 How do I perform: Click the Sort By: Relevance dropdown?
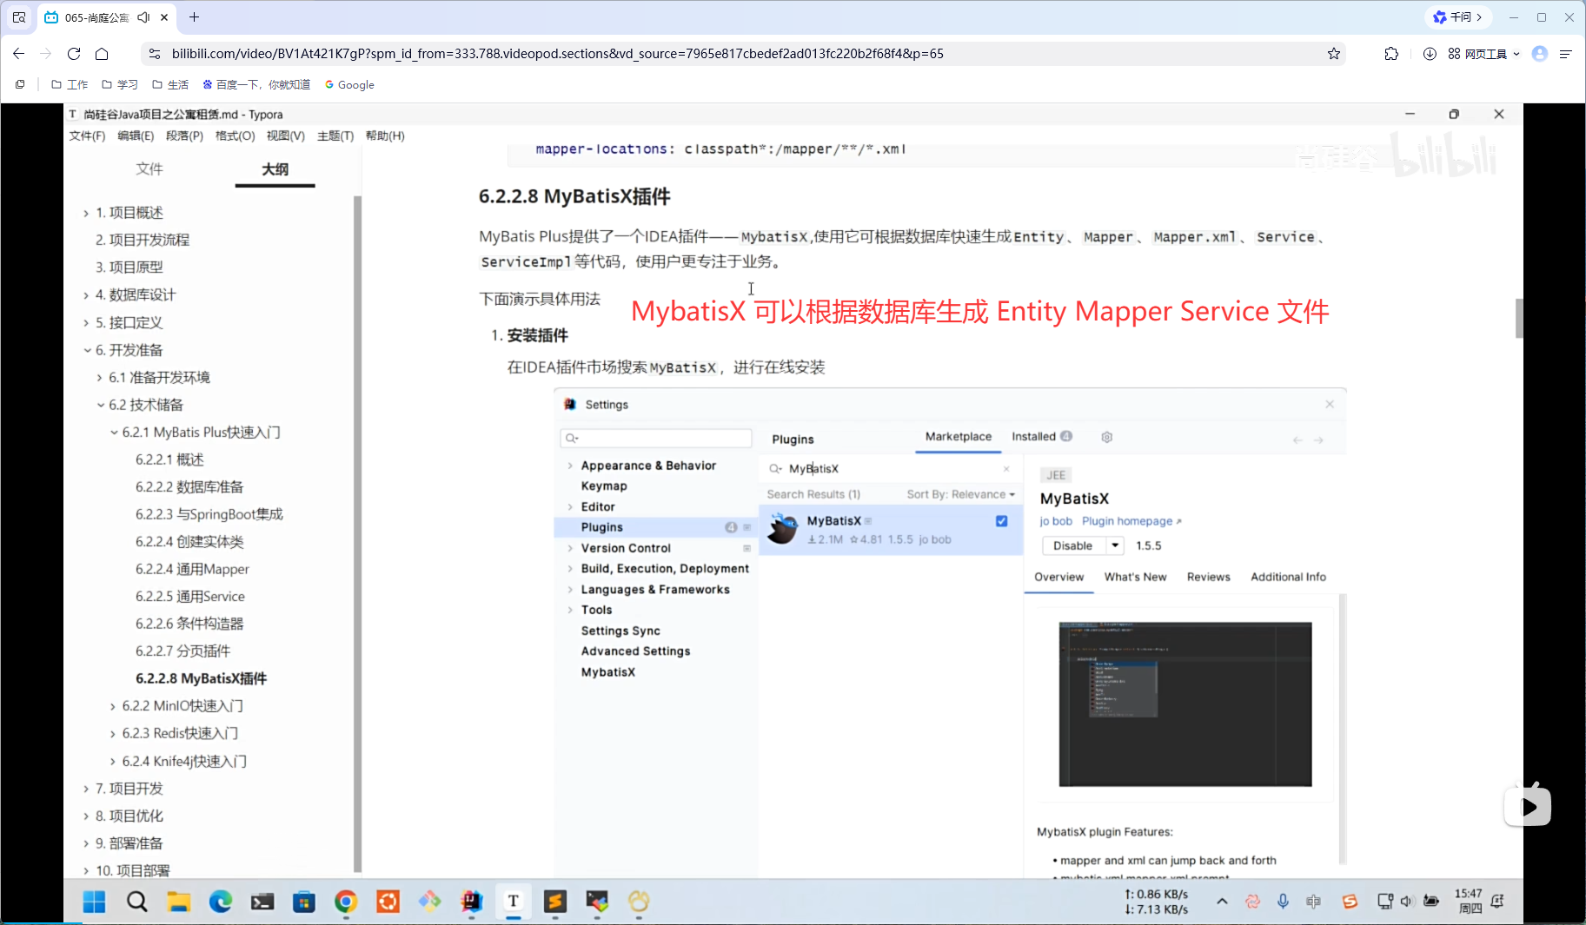960,494
